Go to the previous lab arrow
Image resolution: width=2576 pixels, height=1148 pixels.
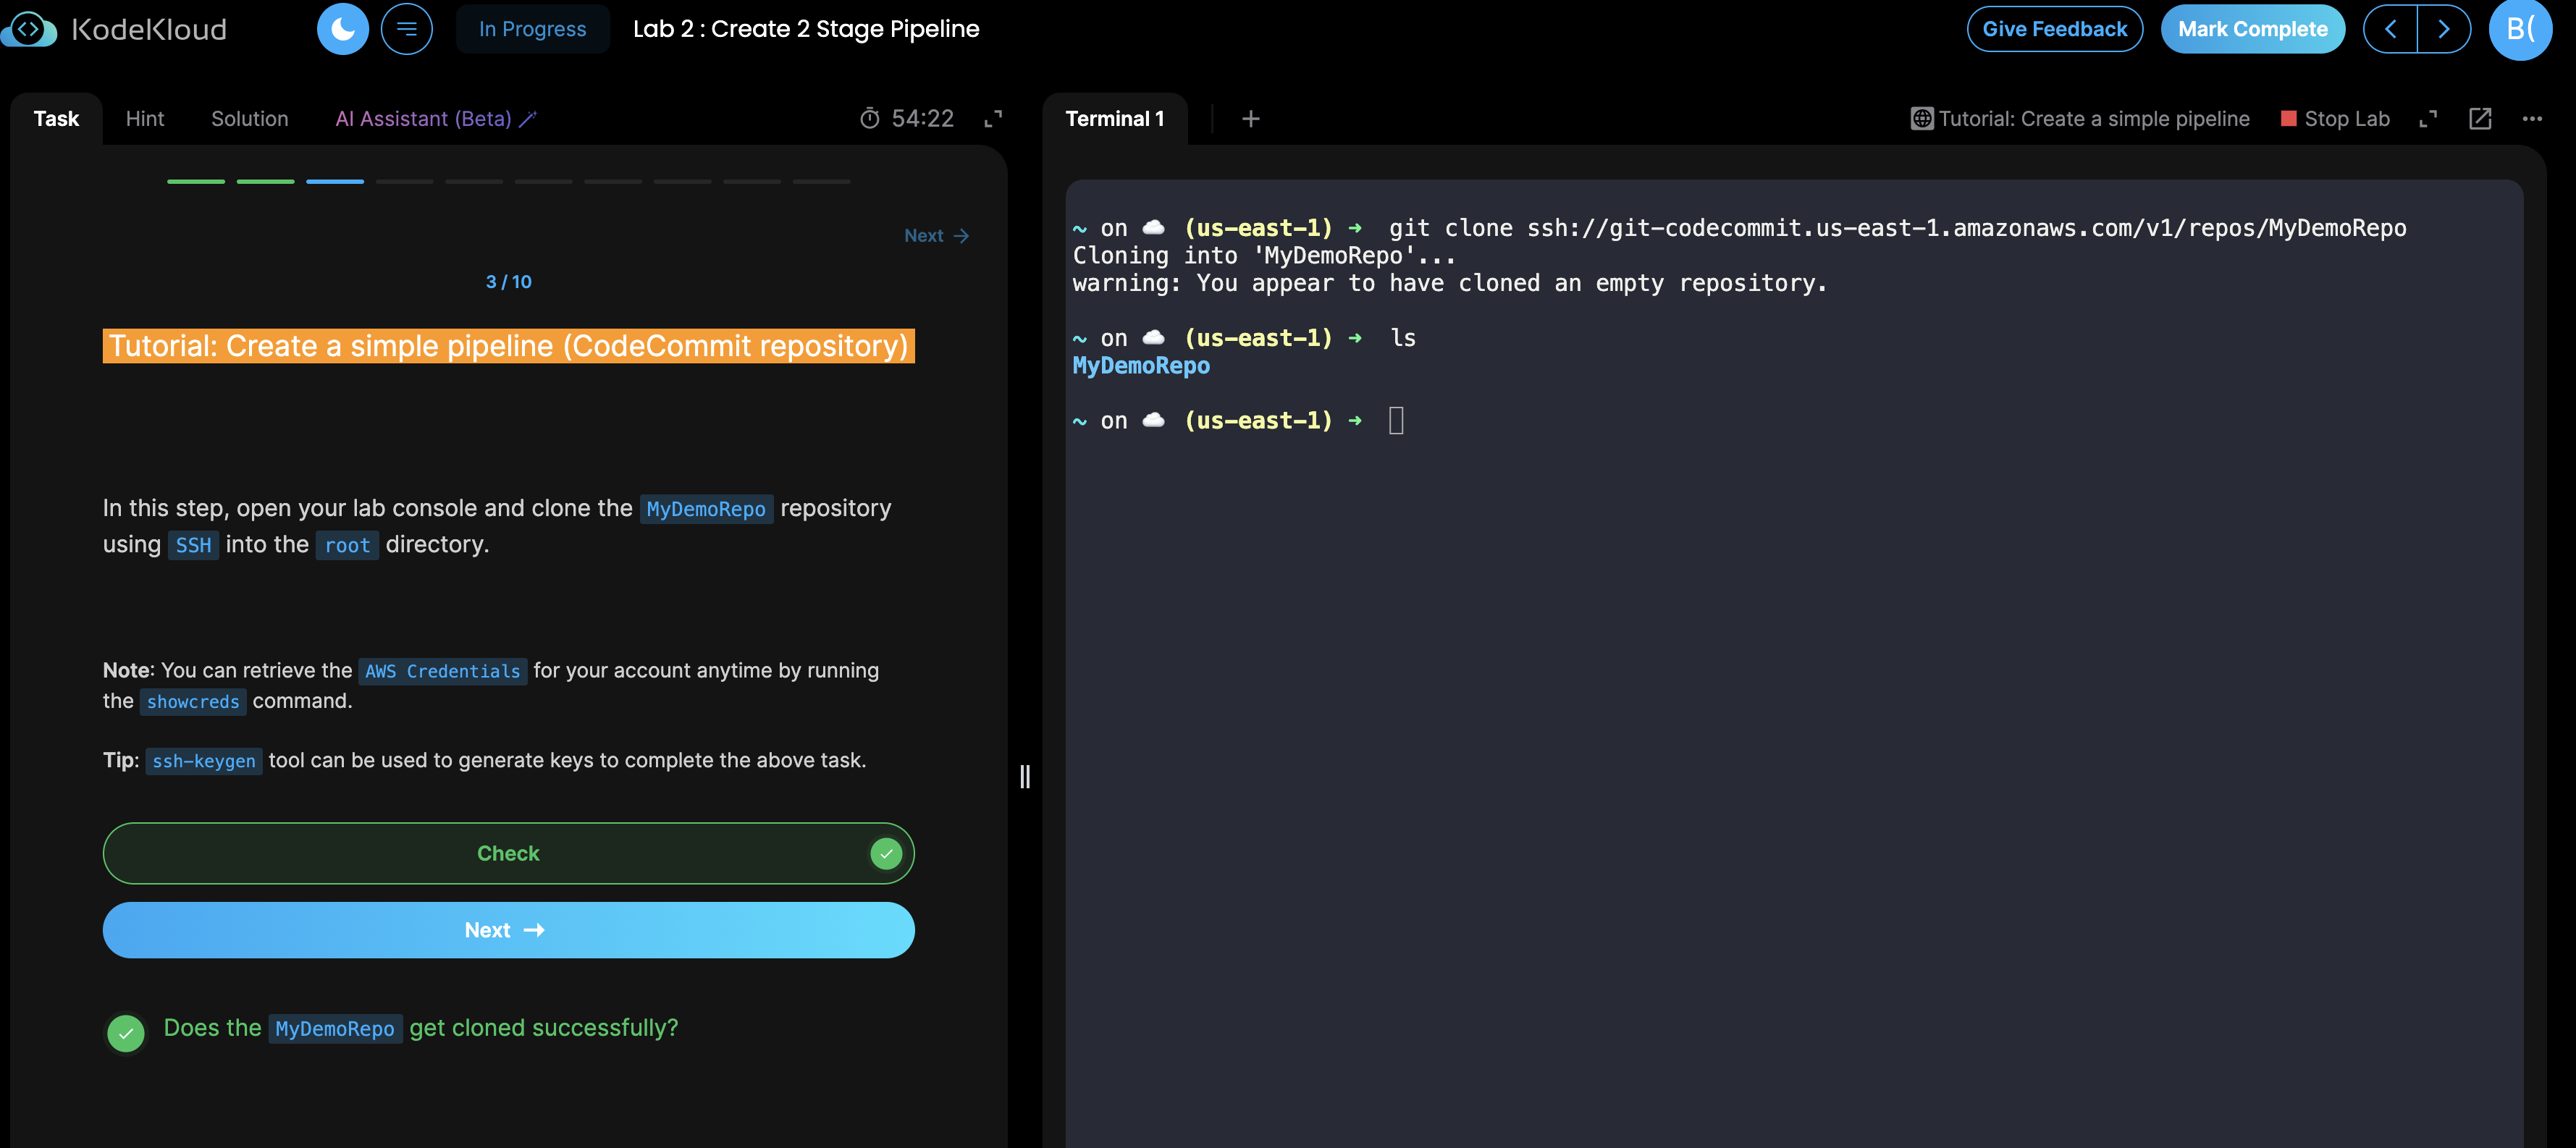(2390, 29)
